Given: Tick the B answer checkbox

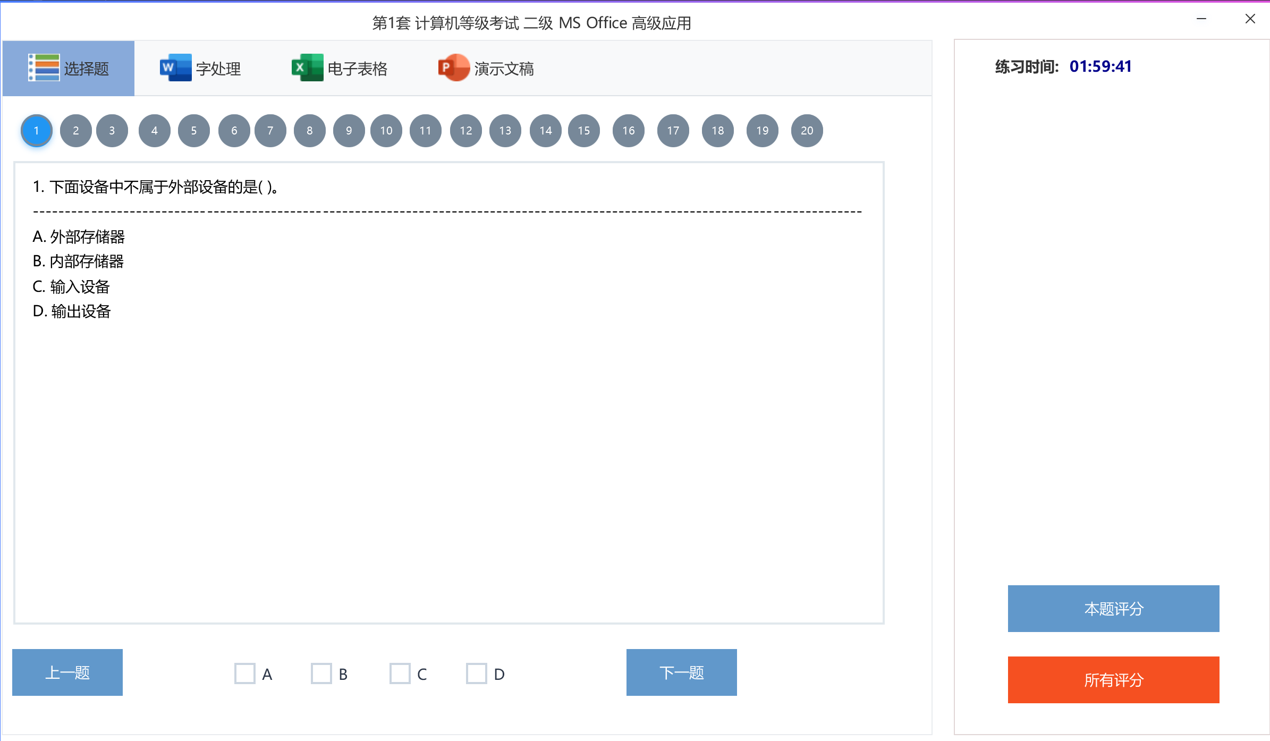Looking at the screenshot, I should pyautogui.click(x=321, y=673).
